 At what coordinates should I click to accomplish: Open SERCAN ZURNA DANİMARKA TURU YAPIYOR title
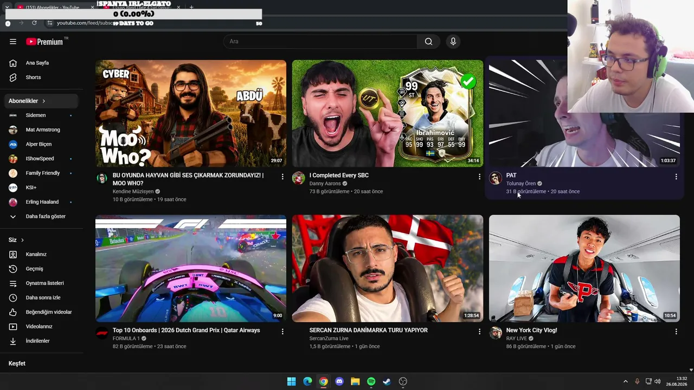(369, 330)
